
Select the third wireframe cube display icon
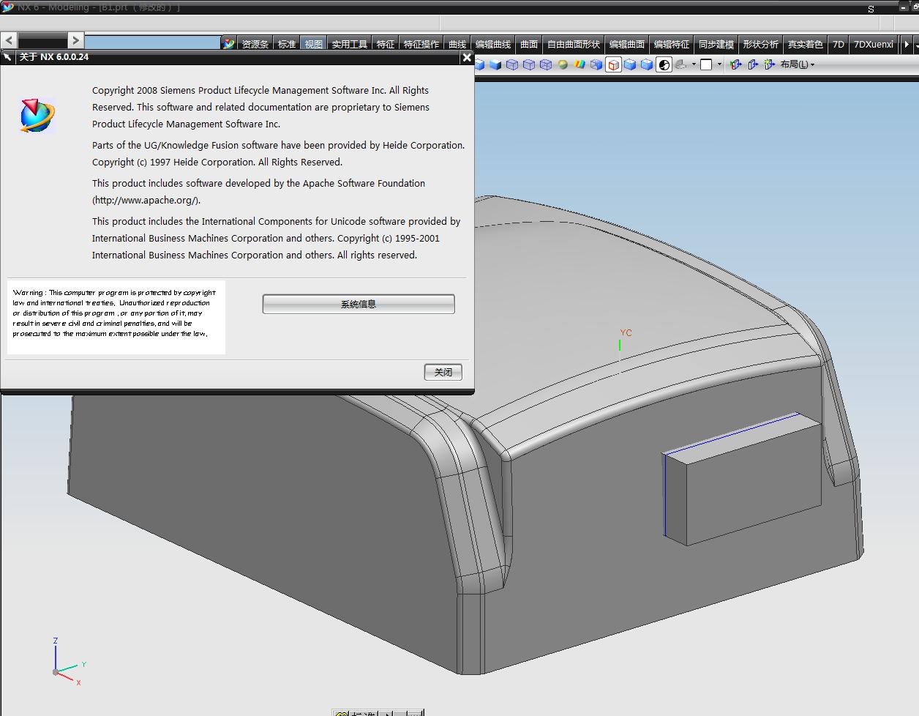coord(546,64)
